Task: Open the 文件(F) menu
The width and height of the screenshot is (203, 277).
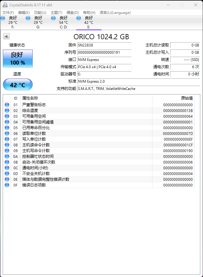Action: 8,13
